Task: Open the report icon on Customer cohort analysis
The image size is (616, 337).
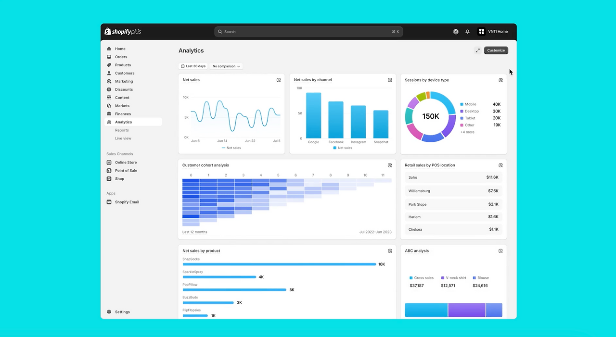Action: tap(390, 165)
